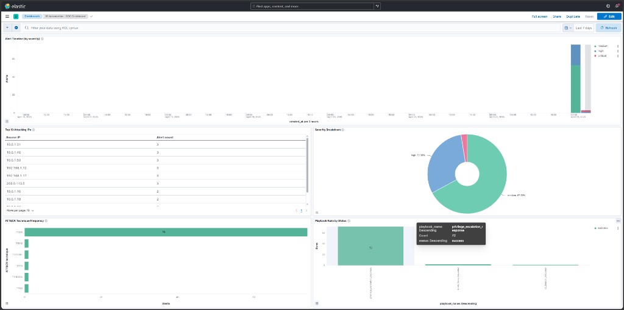This screenshot has width=624, height=310.
Task: Sort by Alert count column header
Action: tap(165, 137)
